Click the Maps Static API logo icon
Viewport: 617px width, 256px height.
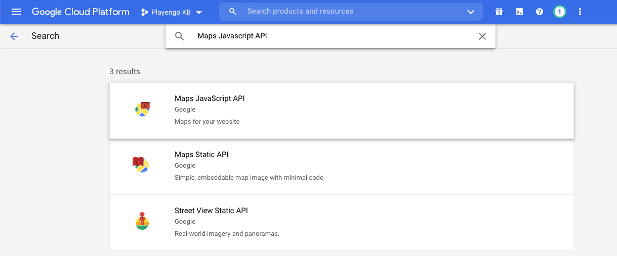pyautogui.click(x=140, y=165)
